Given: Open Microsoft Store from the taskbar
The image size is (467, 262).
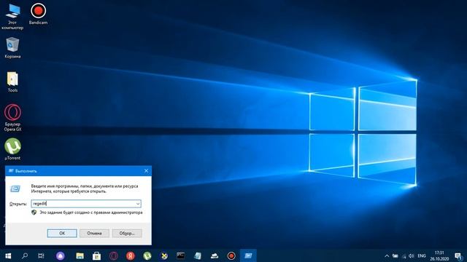Looking at the screenshot, I should (x=96, y=255).
